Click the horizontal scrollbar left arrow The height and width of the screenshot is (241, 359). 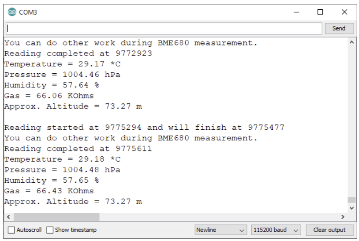(x=8, y=217)
